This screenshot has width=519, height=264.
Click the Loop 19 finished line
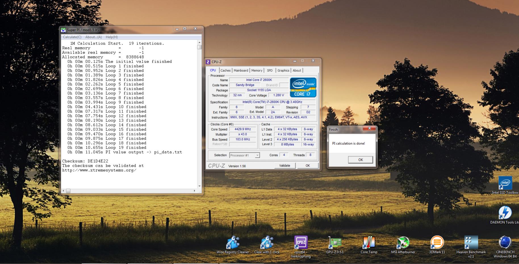(107, 148)
